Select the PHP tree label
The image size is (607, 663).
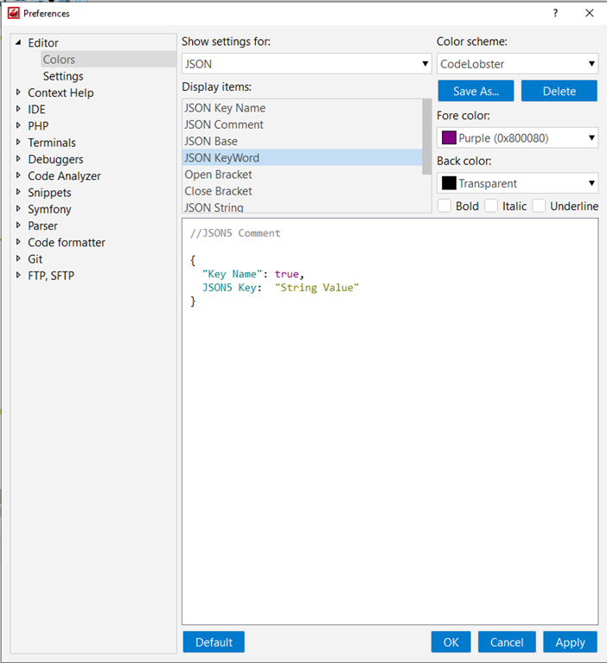tap(38, 126)
